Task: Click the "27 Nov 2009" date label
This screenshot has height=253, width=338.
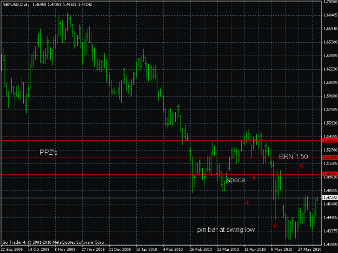Action: 93,249
